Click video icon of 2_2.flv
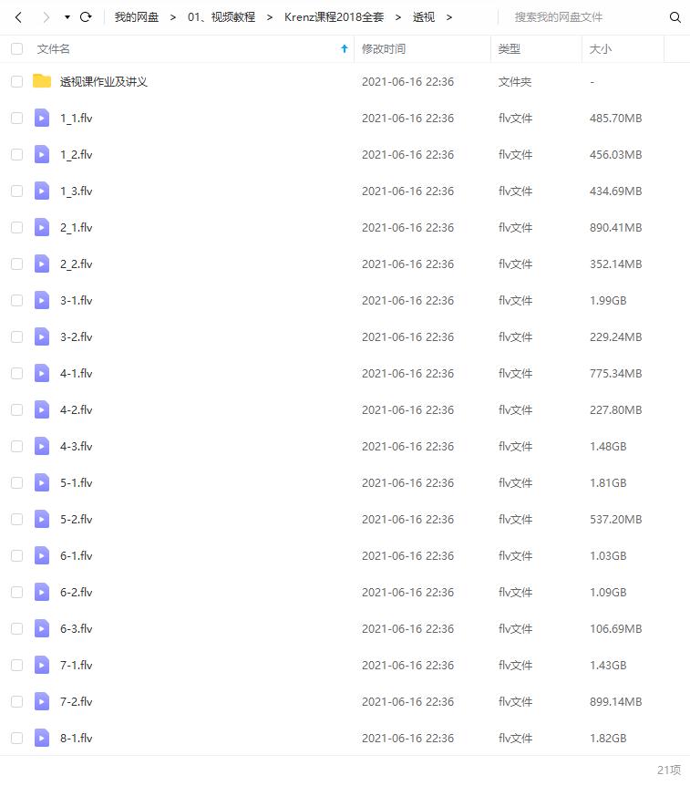Viewport: 690px width, 786px height. pyautogui.click(x=42, y=264)
